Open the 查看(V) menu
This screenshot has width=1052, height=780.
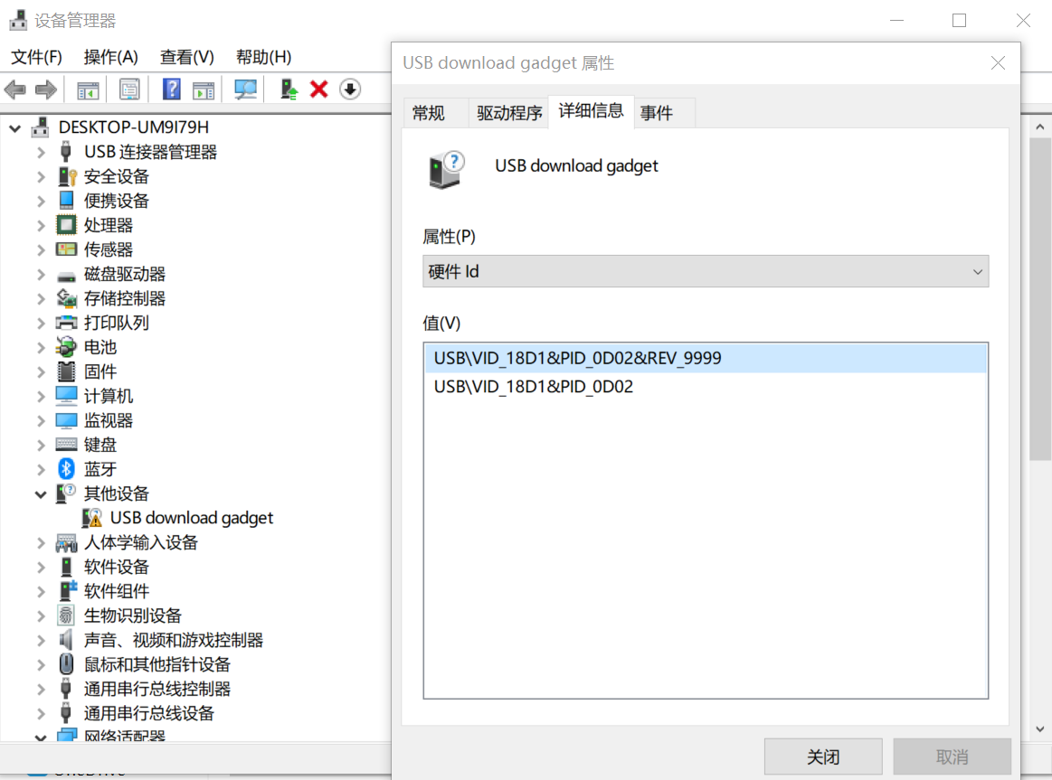pyautogui.click(x=186, y=57)
